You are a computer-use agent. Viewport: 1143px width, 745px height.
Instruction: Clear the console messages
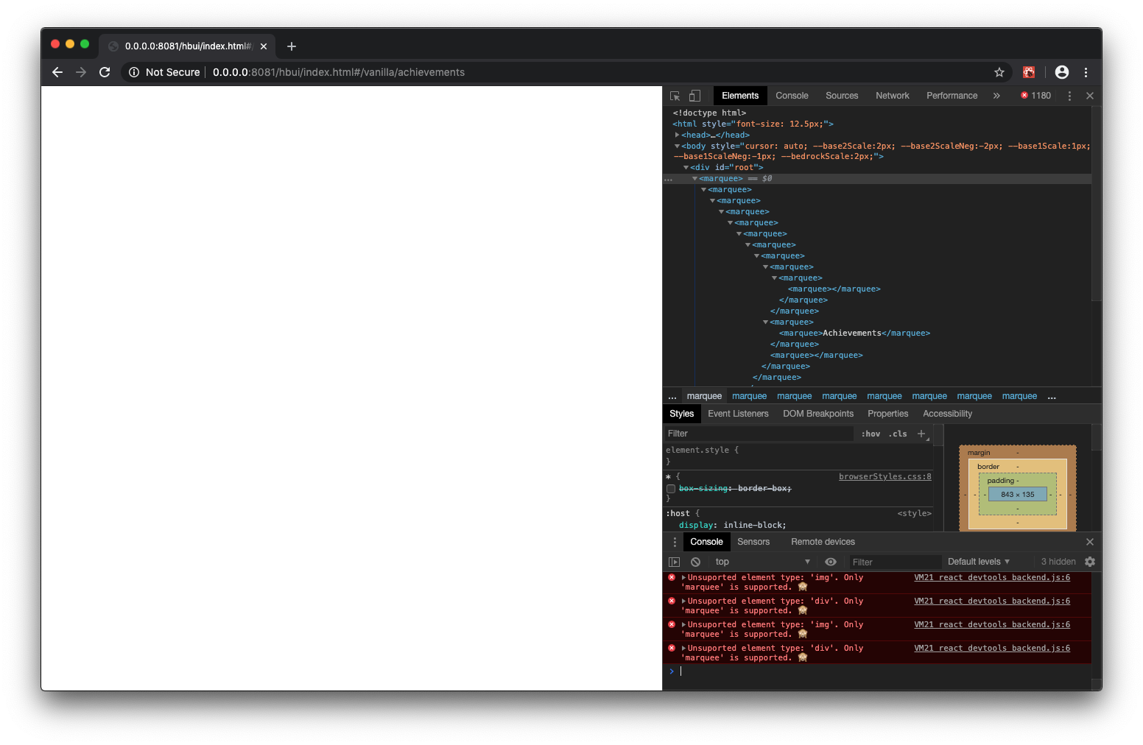click(x=695, y=562)
